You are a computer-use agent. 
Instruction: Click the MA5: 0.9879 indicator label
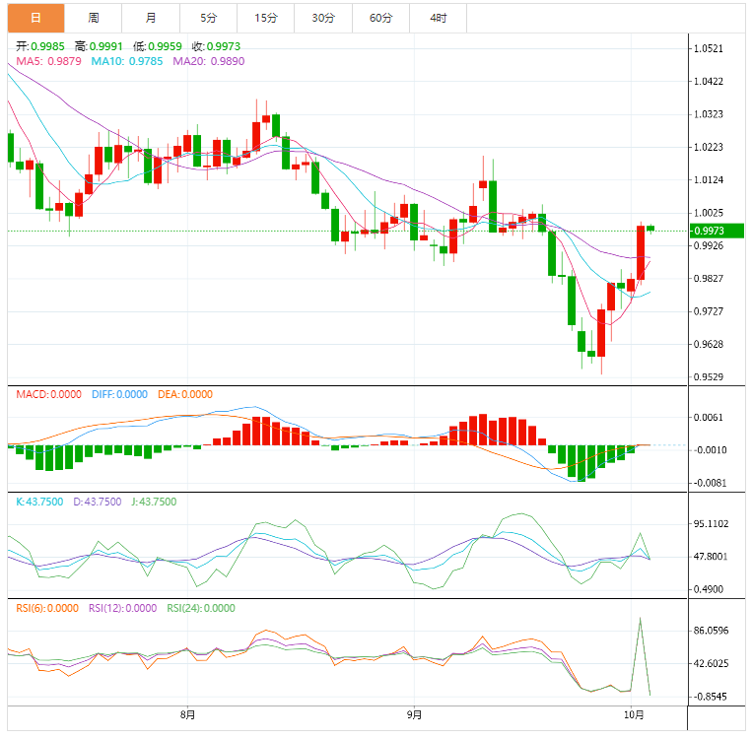coord(49,61)
